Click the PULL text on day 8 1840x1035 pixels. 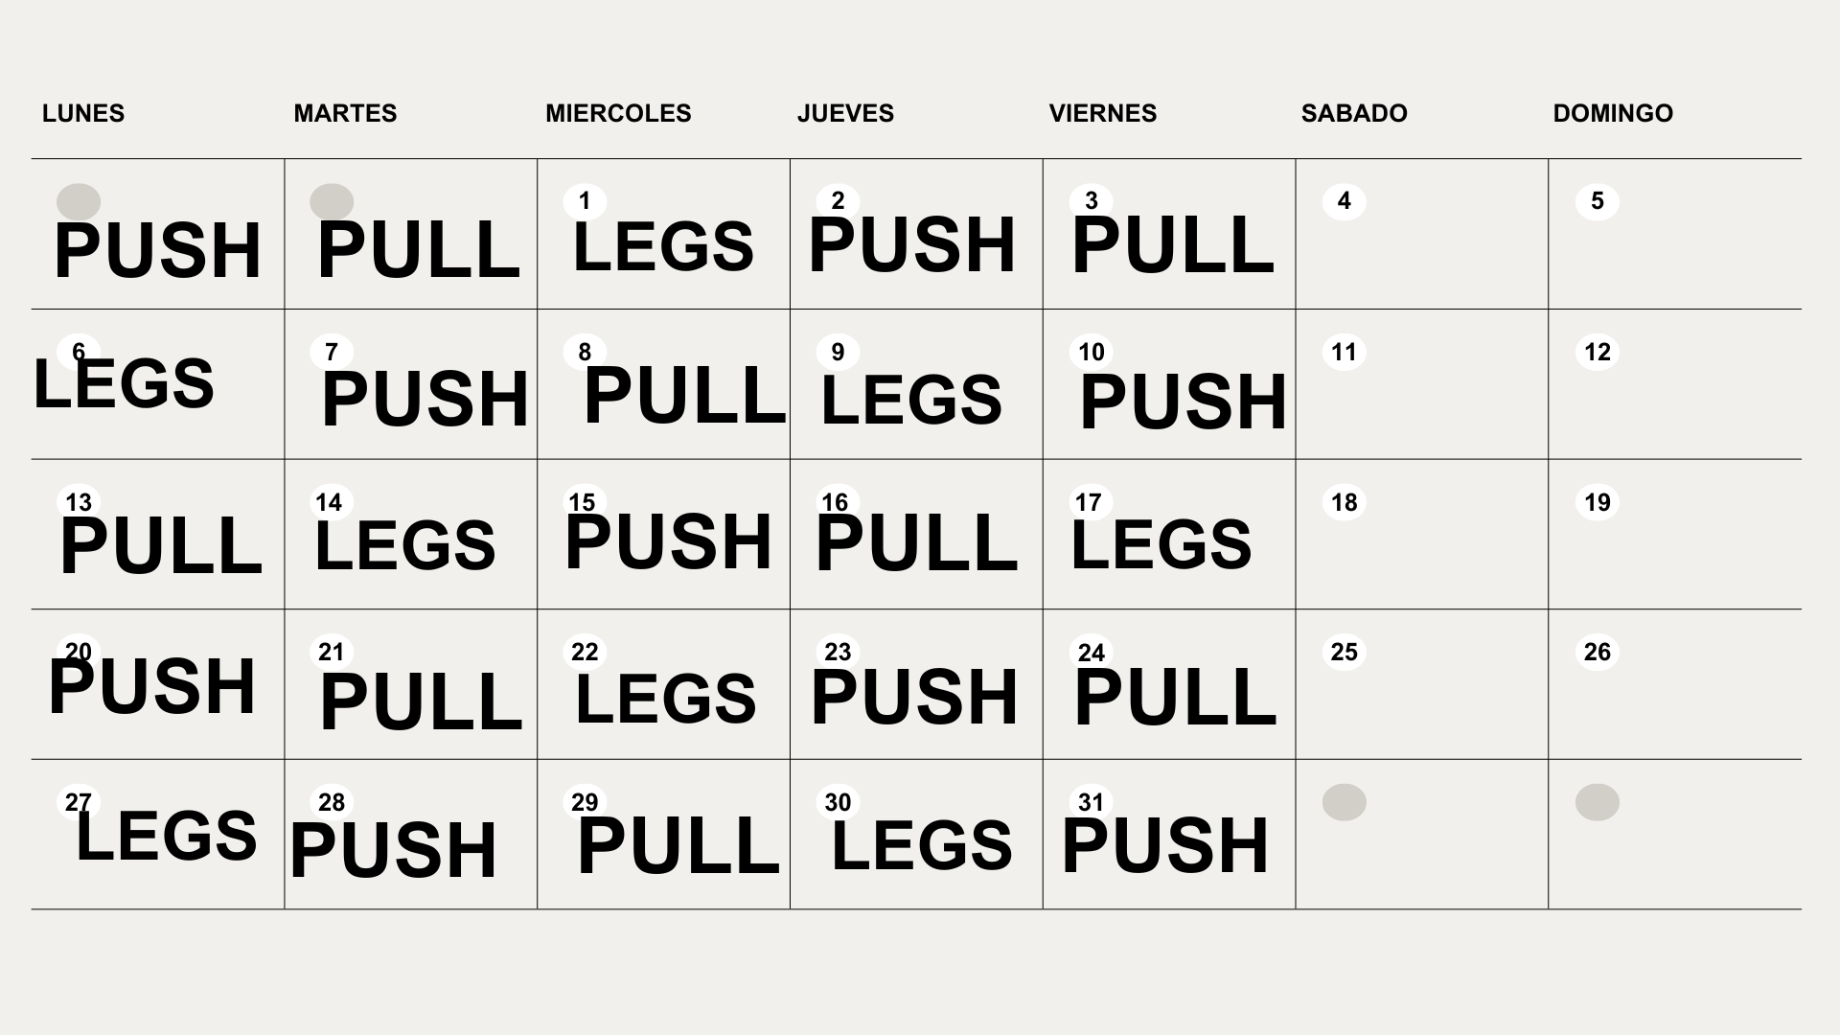point(684,395)
